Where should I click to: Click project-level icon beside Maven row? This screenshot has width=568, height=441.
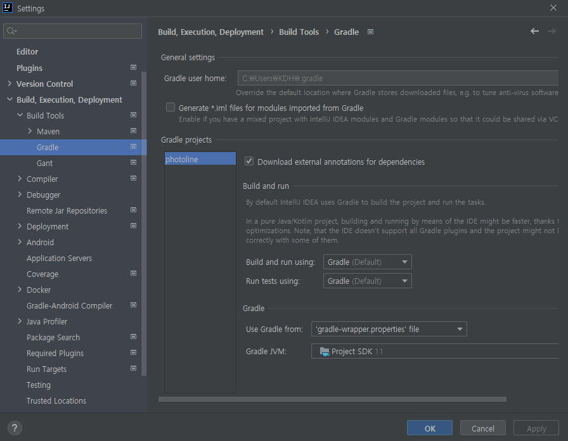coord(133,131)
